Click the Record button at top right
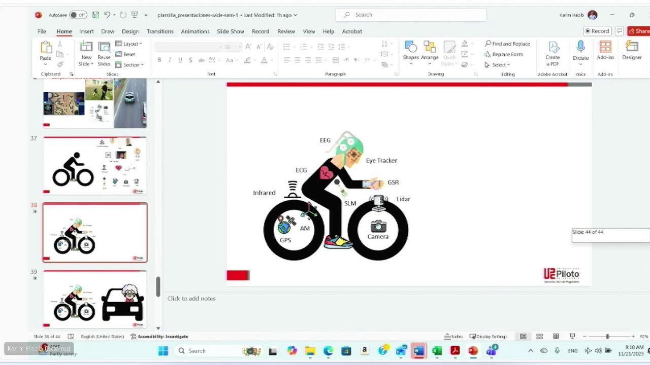 click(597, 31)
